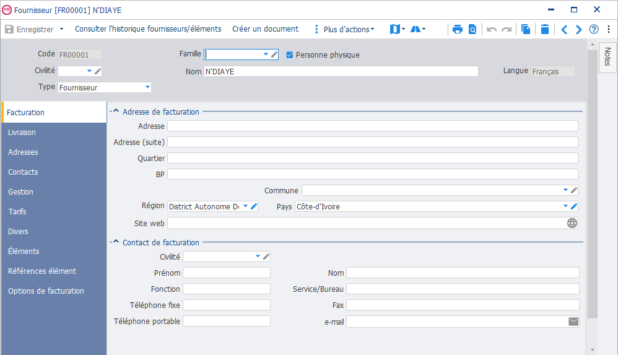618x355 pixels.
Task: Click the Téléphone fixe input field
Action: [x=227, y=305]
